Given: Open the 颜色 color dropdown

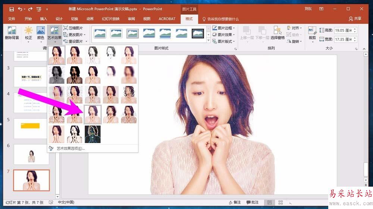Looking at the screenshot, I should point(41,34).
